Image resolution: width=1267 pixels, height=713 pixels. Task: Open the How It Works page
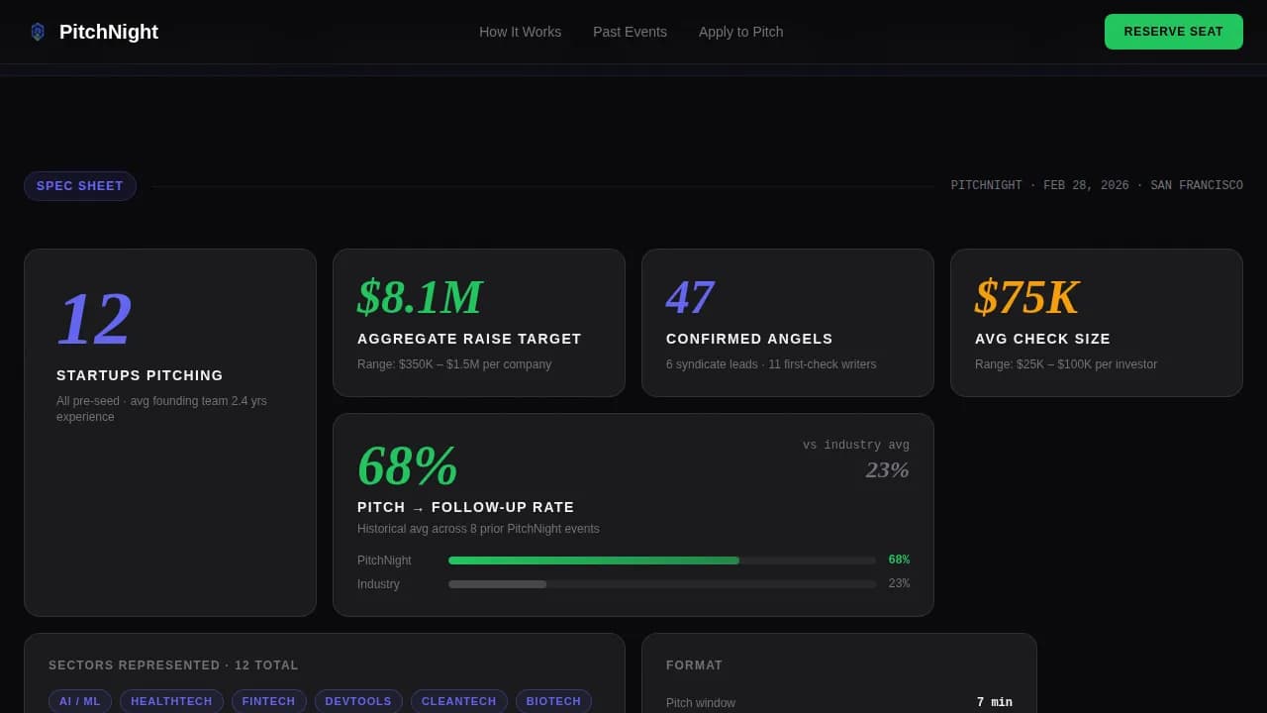[520, 32]
